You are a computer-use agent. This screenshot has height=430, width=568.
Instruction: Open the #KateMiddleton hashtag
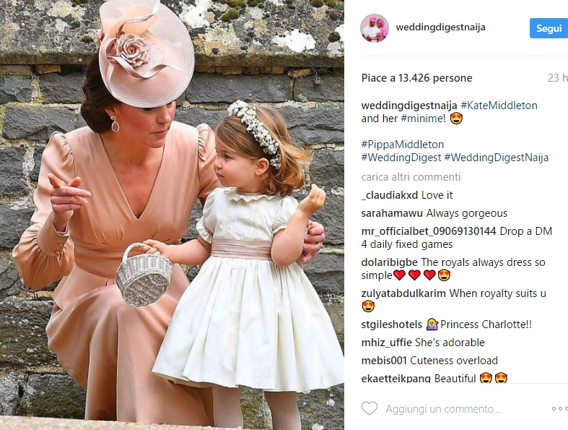(x=499, y=106)
